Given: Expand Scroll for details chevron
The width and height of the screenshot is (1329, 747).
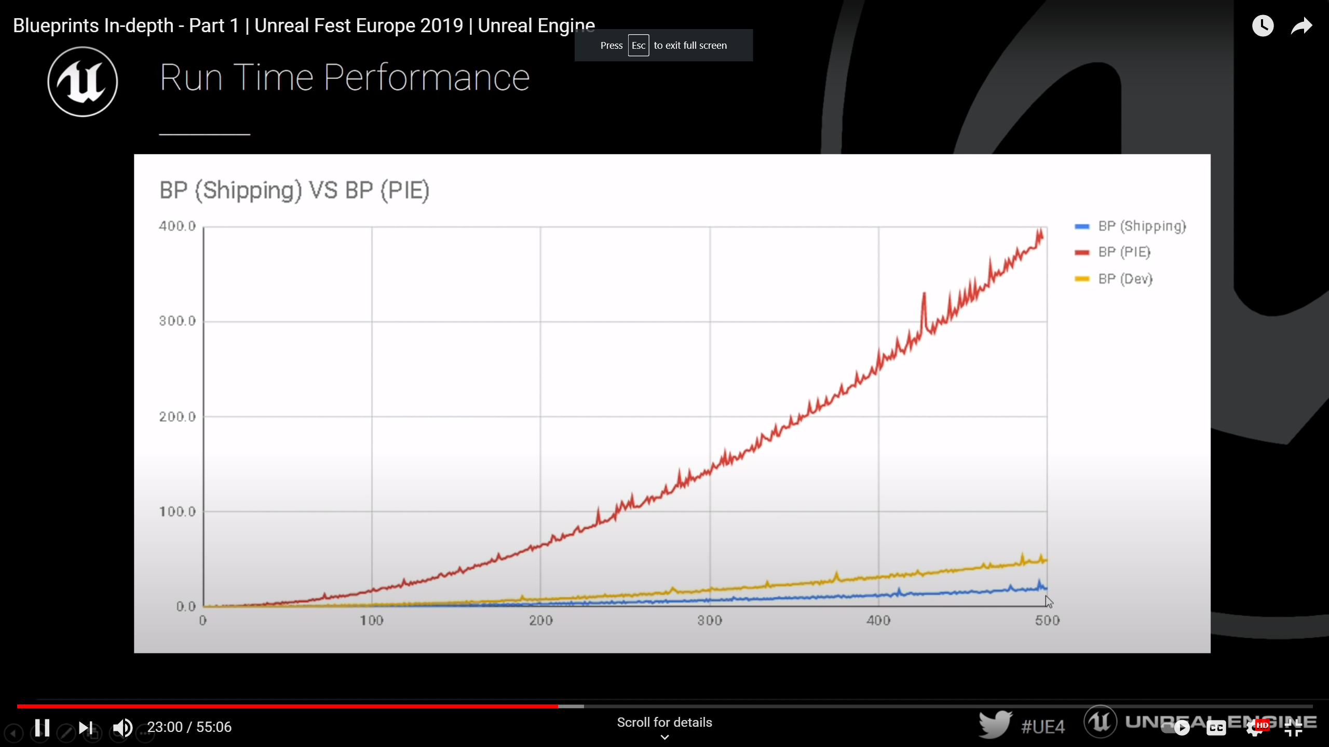Looking at the screenshot, I should coord(664,737).
